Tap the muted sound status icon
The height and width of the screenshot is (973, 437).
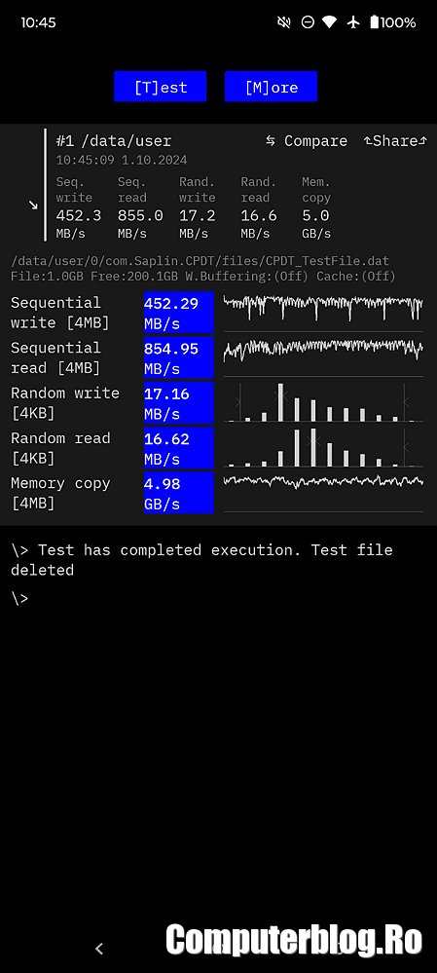pyautogui.click(x=284, y=22)
